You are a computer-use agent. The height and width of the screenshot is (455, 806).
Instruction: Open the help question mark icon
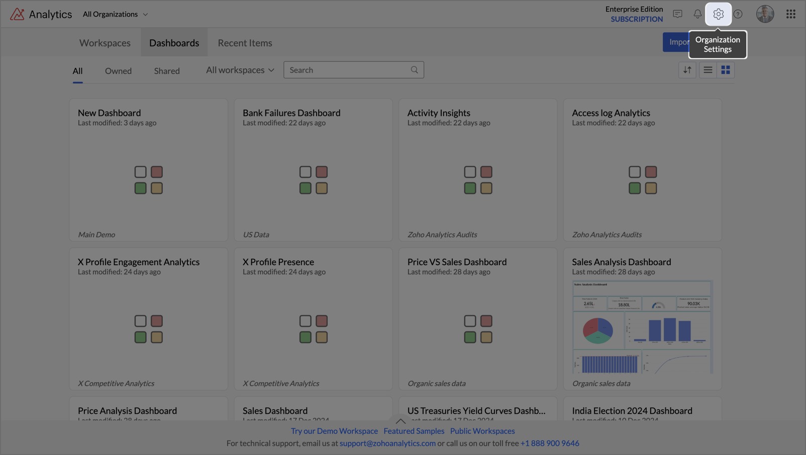[x=738, y=14]
